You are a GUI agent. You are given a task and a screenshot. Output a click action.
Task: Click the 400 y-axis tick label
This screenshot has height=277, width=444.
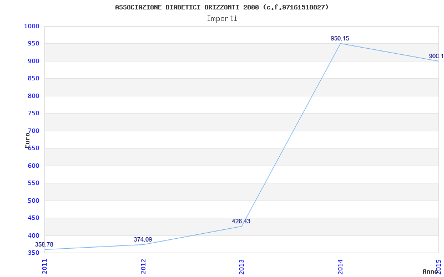[33, 235]
